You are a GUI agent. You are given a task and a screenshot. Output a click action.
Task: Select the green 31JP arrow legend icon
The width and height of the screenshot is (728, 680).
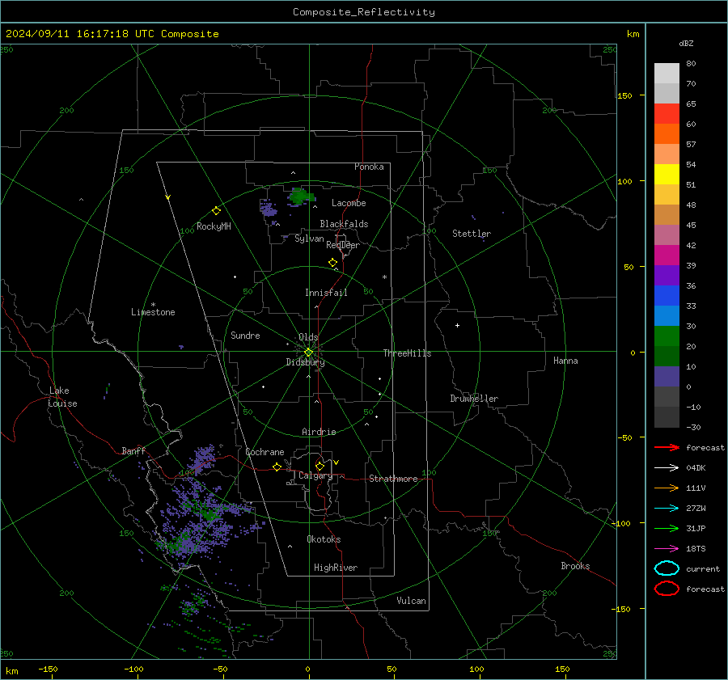(667, 528)
